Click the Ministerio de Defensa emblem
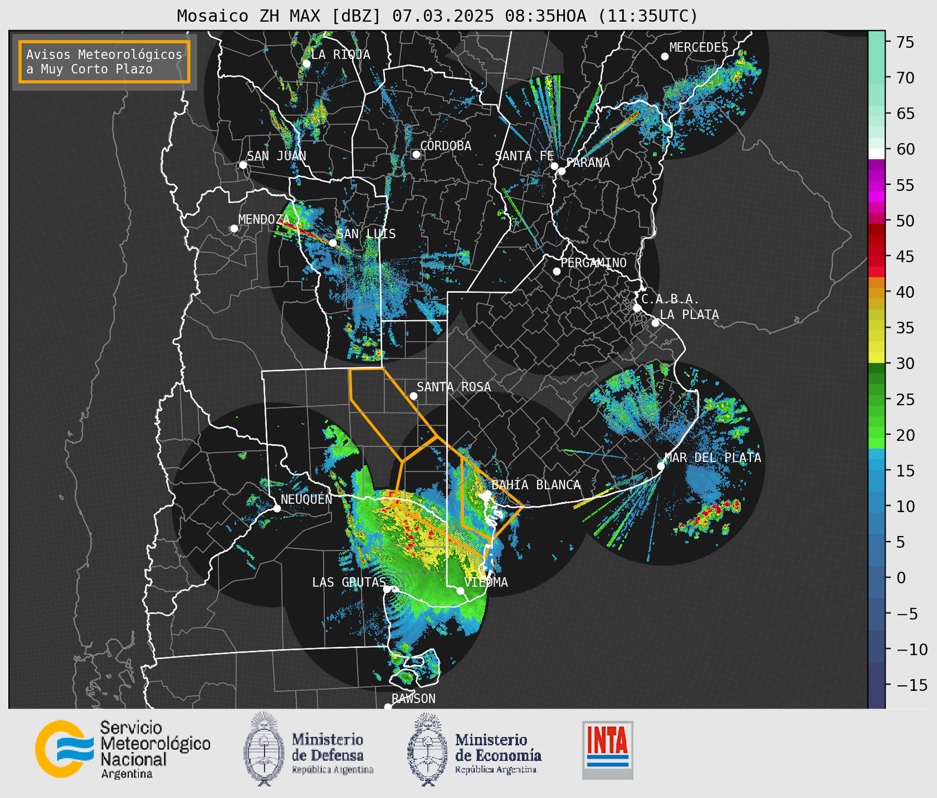 pyautogui.click(x=264, y=749)
